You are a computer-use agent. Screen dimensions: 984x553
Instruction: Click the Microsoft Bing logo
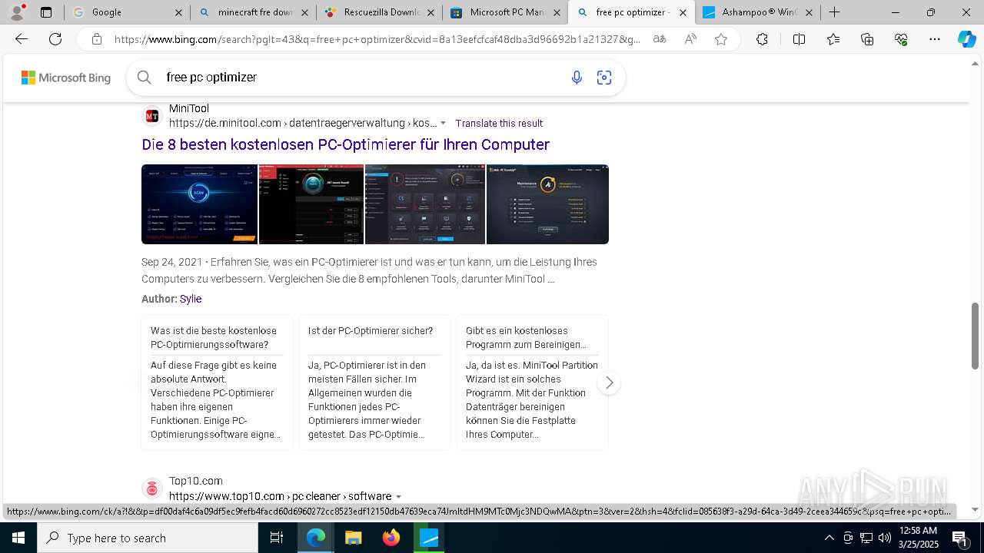pos(66,78)
